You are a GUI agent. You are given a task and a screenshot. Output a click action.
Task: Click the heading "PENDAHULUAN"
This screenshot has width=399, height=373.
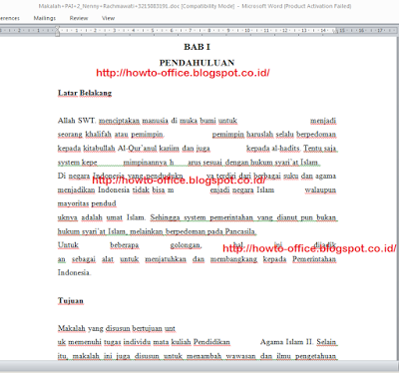tap(197, 63)
